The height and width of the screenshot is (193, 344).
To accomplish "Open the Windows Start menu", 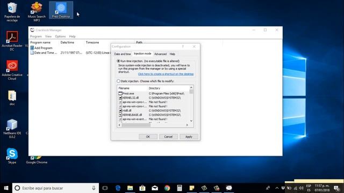I will [6, 188].
